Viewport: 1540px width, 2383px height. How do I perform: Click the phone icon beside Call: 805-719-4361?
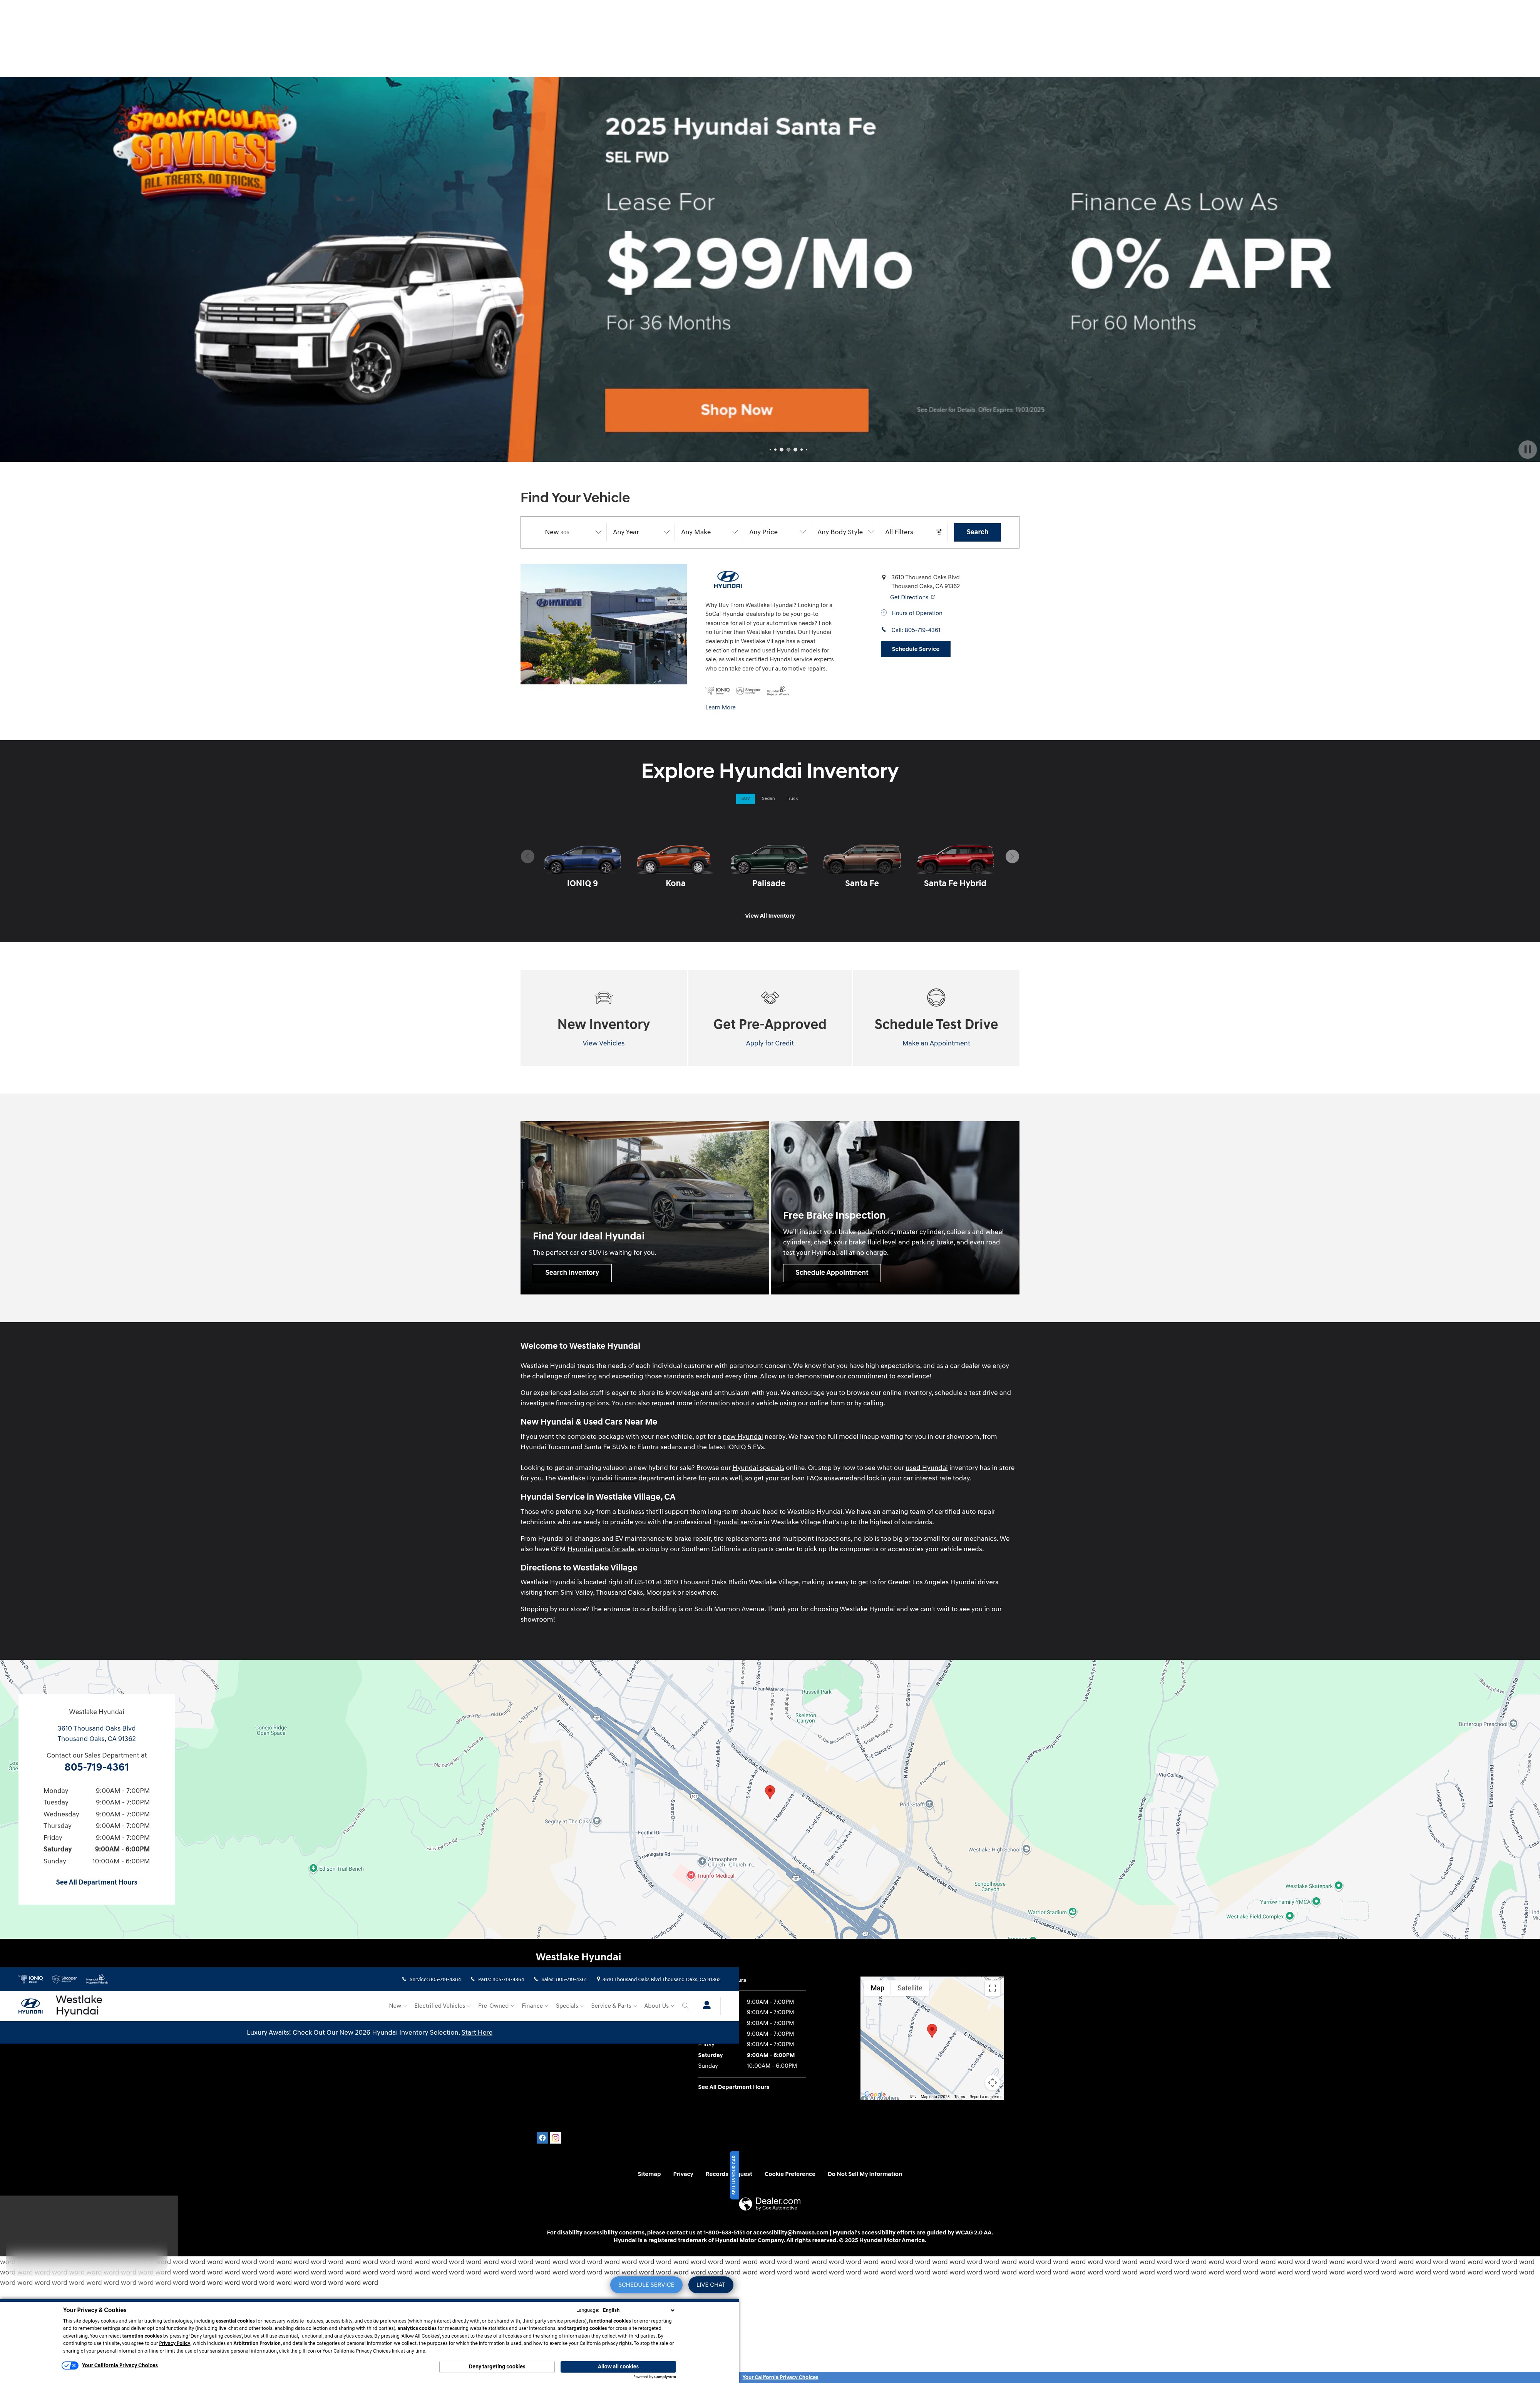tap(884, 630)
